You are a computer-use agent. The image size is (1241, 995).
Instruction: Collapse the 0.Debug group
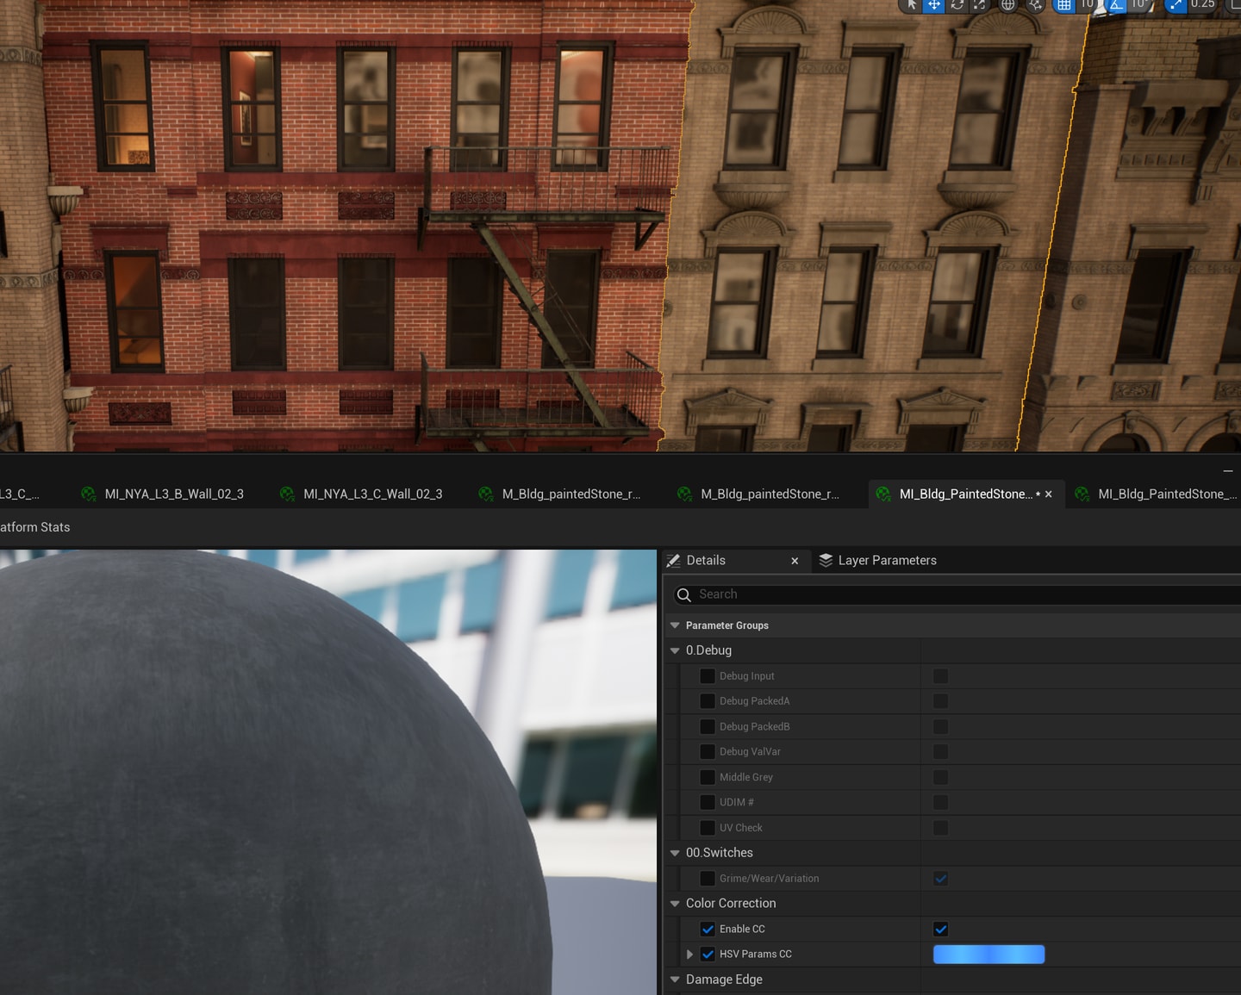[675, 650]
